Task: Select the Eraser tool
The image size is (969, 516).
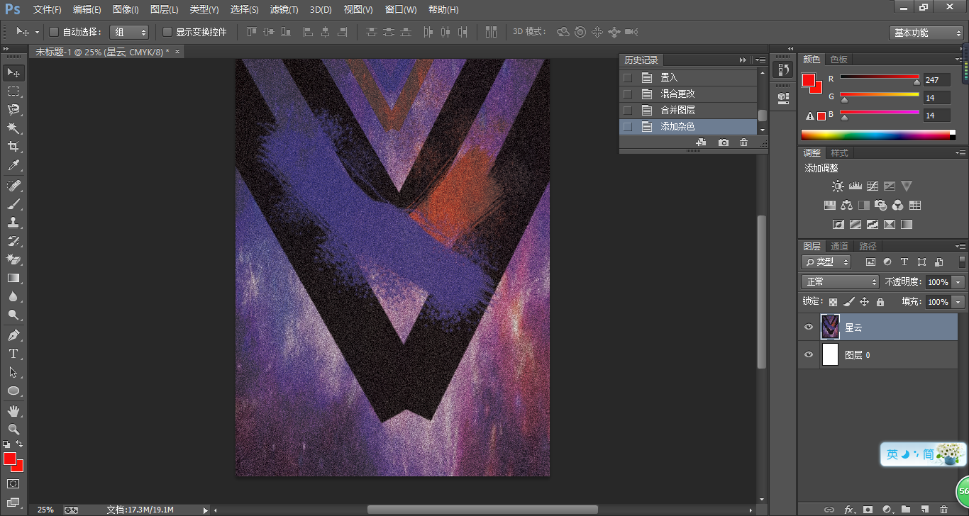Action: [x=13, y=259]
